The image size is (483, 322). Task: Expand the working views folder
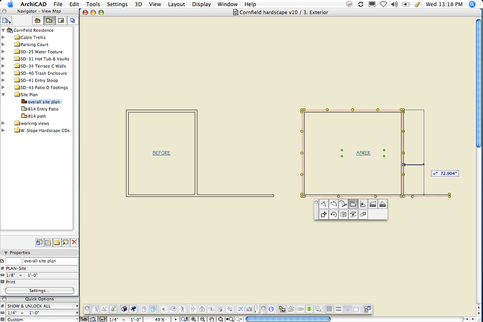point(3,123)
